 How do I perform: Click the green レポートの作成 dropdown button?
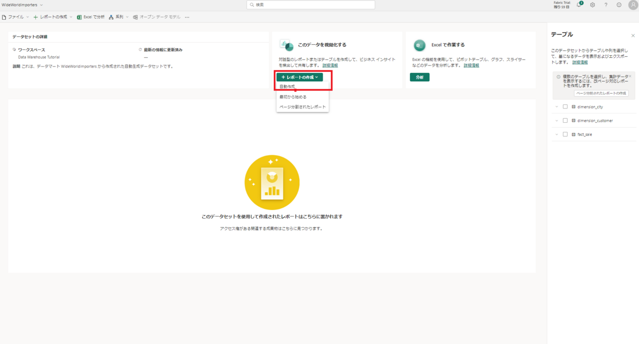tap(299, 77)
